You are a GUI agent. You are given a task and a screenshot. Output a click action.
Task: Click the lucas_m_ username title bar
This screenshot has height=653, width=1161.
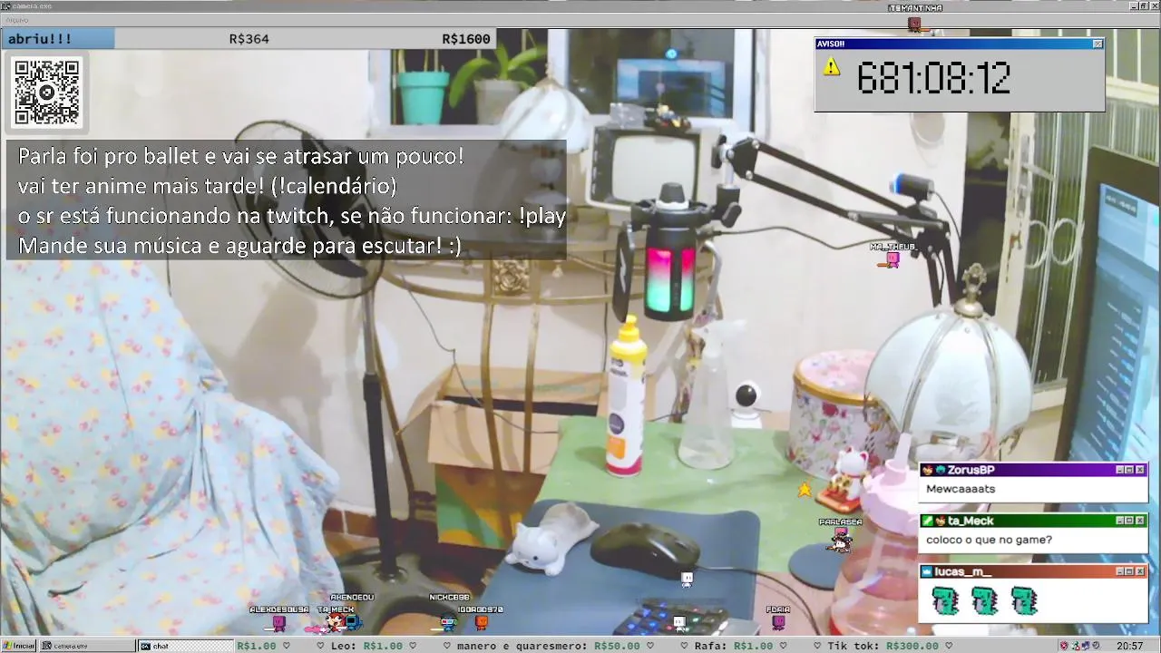click(x=1034, y=571)
